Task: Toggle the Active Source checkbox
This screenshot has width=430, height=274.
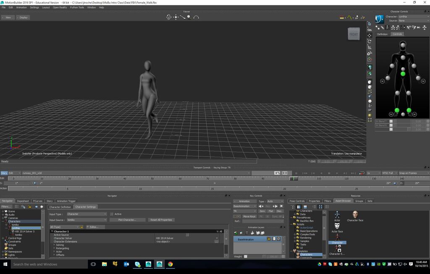Action: (187, 235)
